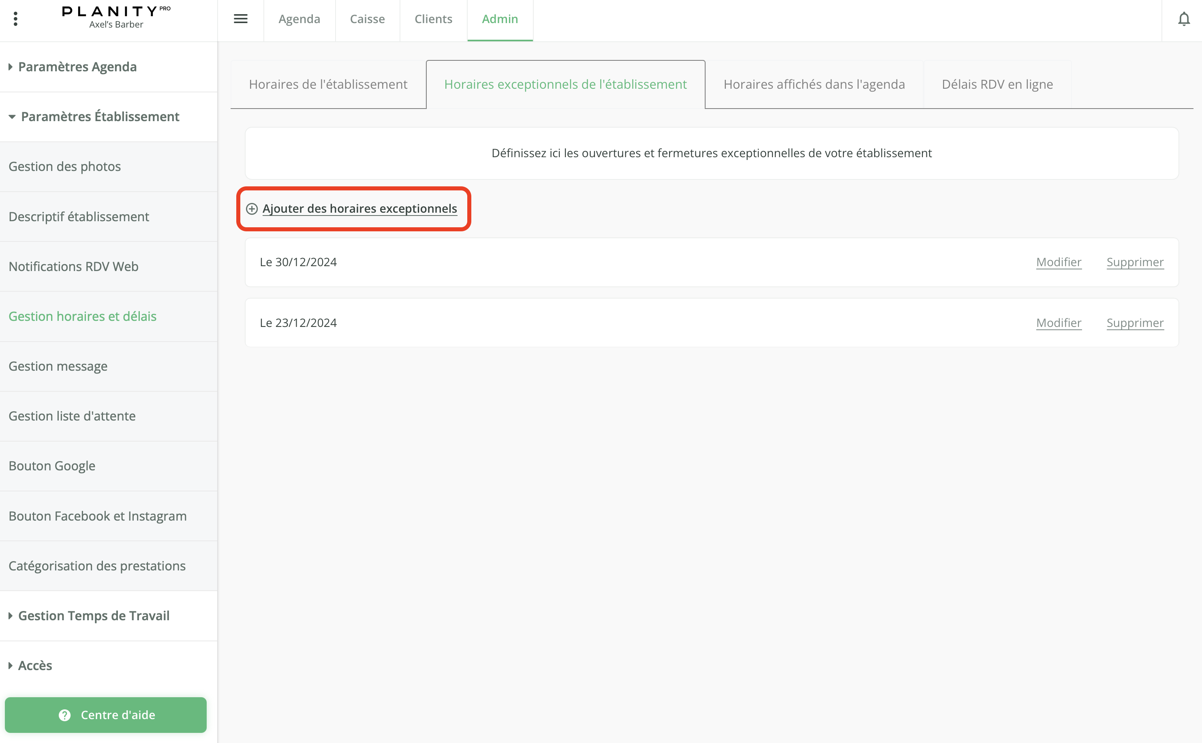This screenshot has height=743, width=1202.
Task: Expand Paramètres Agenda section
Action: 77,67
